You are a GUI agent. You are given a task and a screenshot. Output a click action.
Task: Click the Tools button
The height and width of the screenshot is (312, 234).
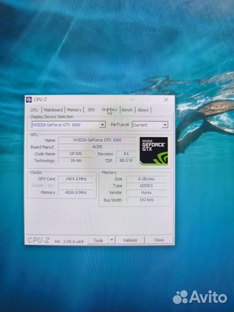(98, 240)
